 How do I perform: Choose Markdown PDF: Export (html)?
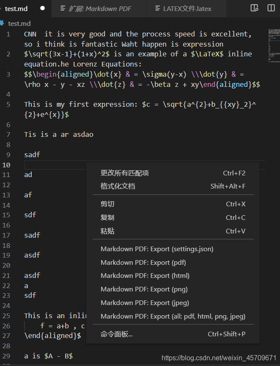pyautogui.click(x=173, y=276)
